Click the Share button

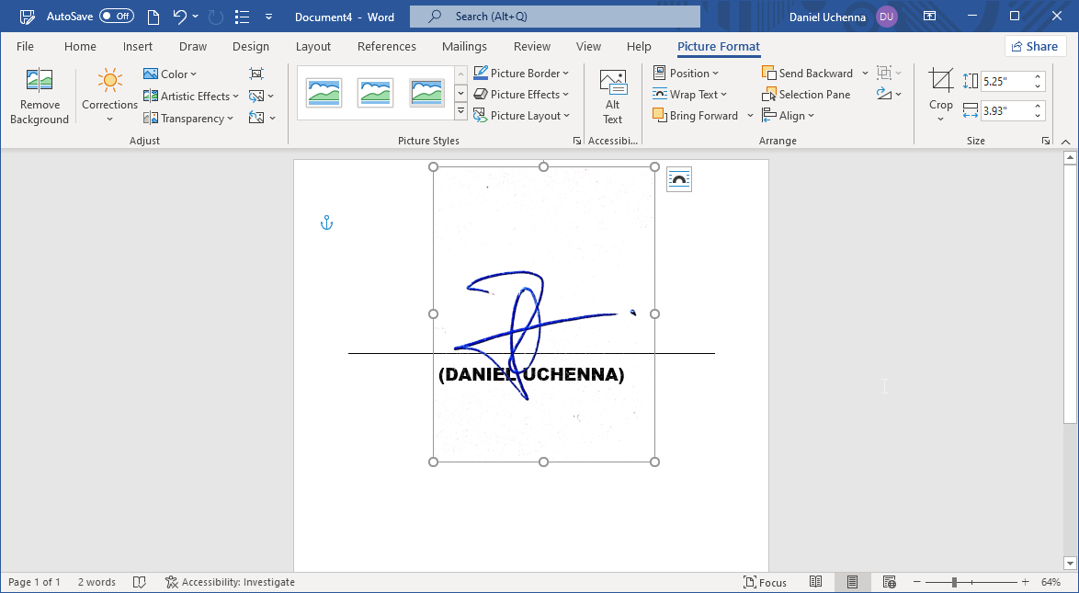(1035, 45)
